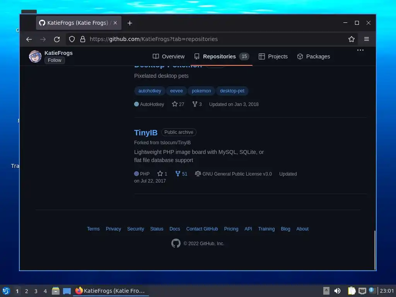Open Contact GitHub footer link
The height and width of the screenshot is (297, 396).
click(x=202, y=229)
